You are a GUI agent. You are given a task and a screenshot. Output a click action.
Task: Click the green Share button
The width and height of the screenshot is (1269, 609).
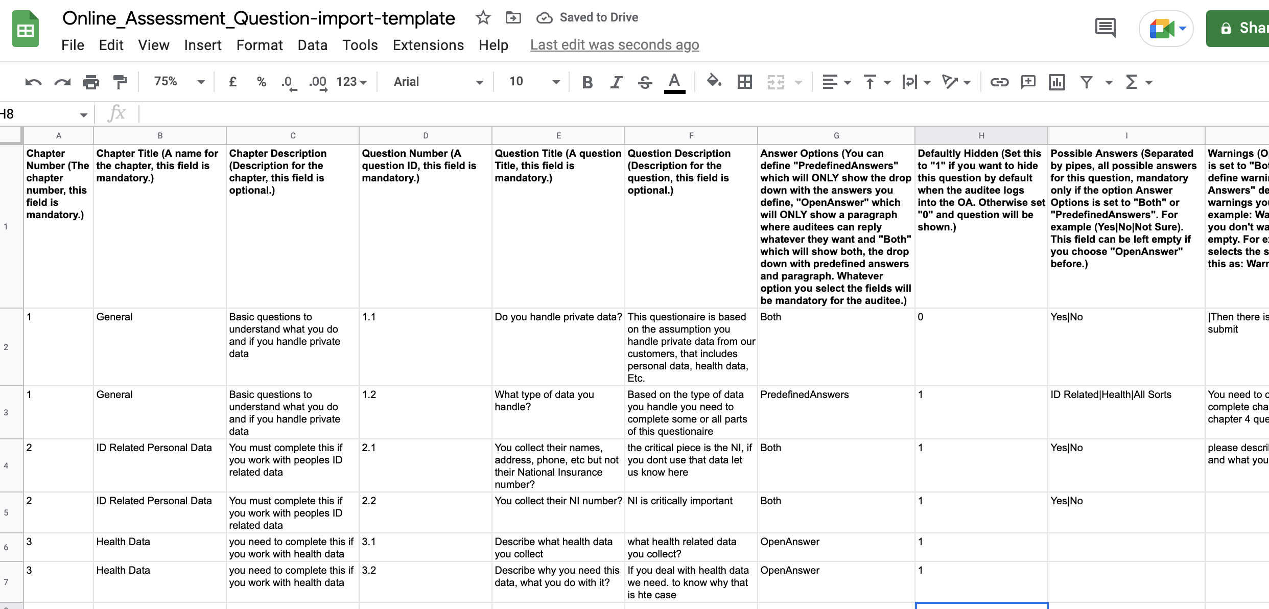[1237, 28]
